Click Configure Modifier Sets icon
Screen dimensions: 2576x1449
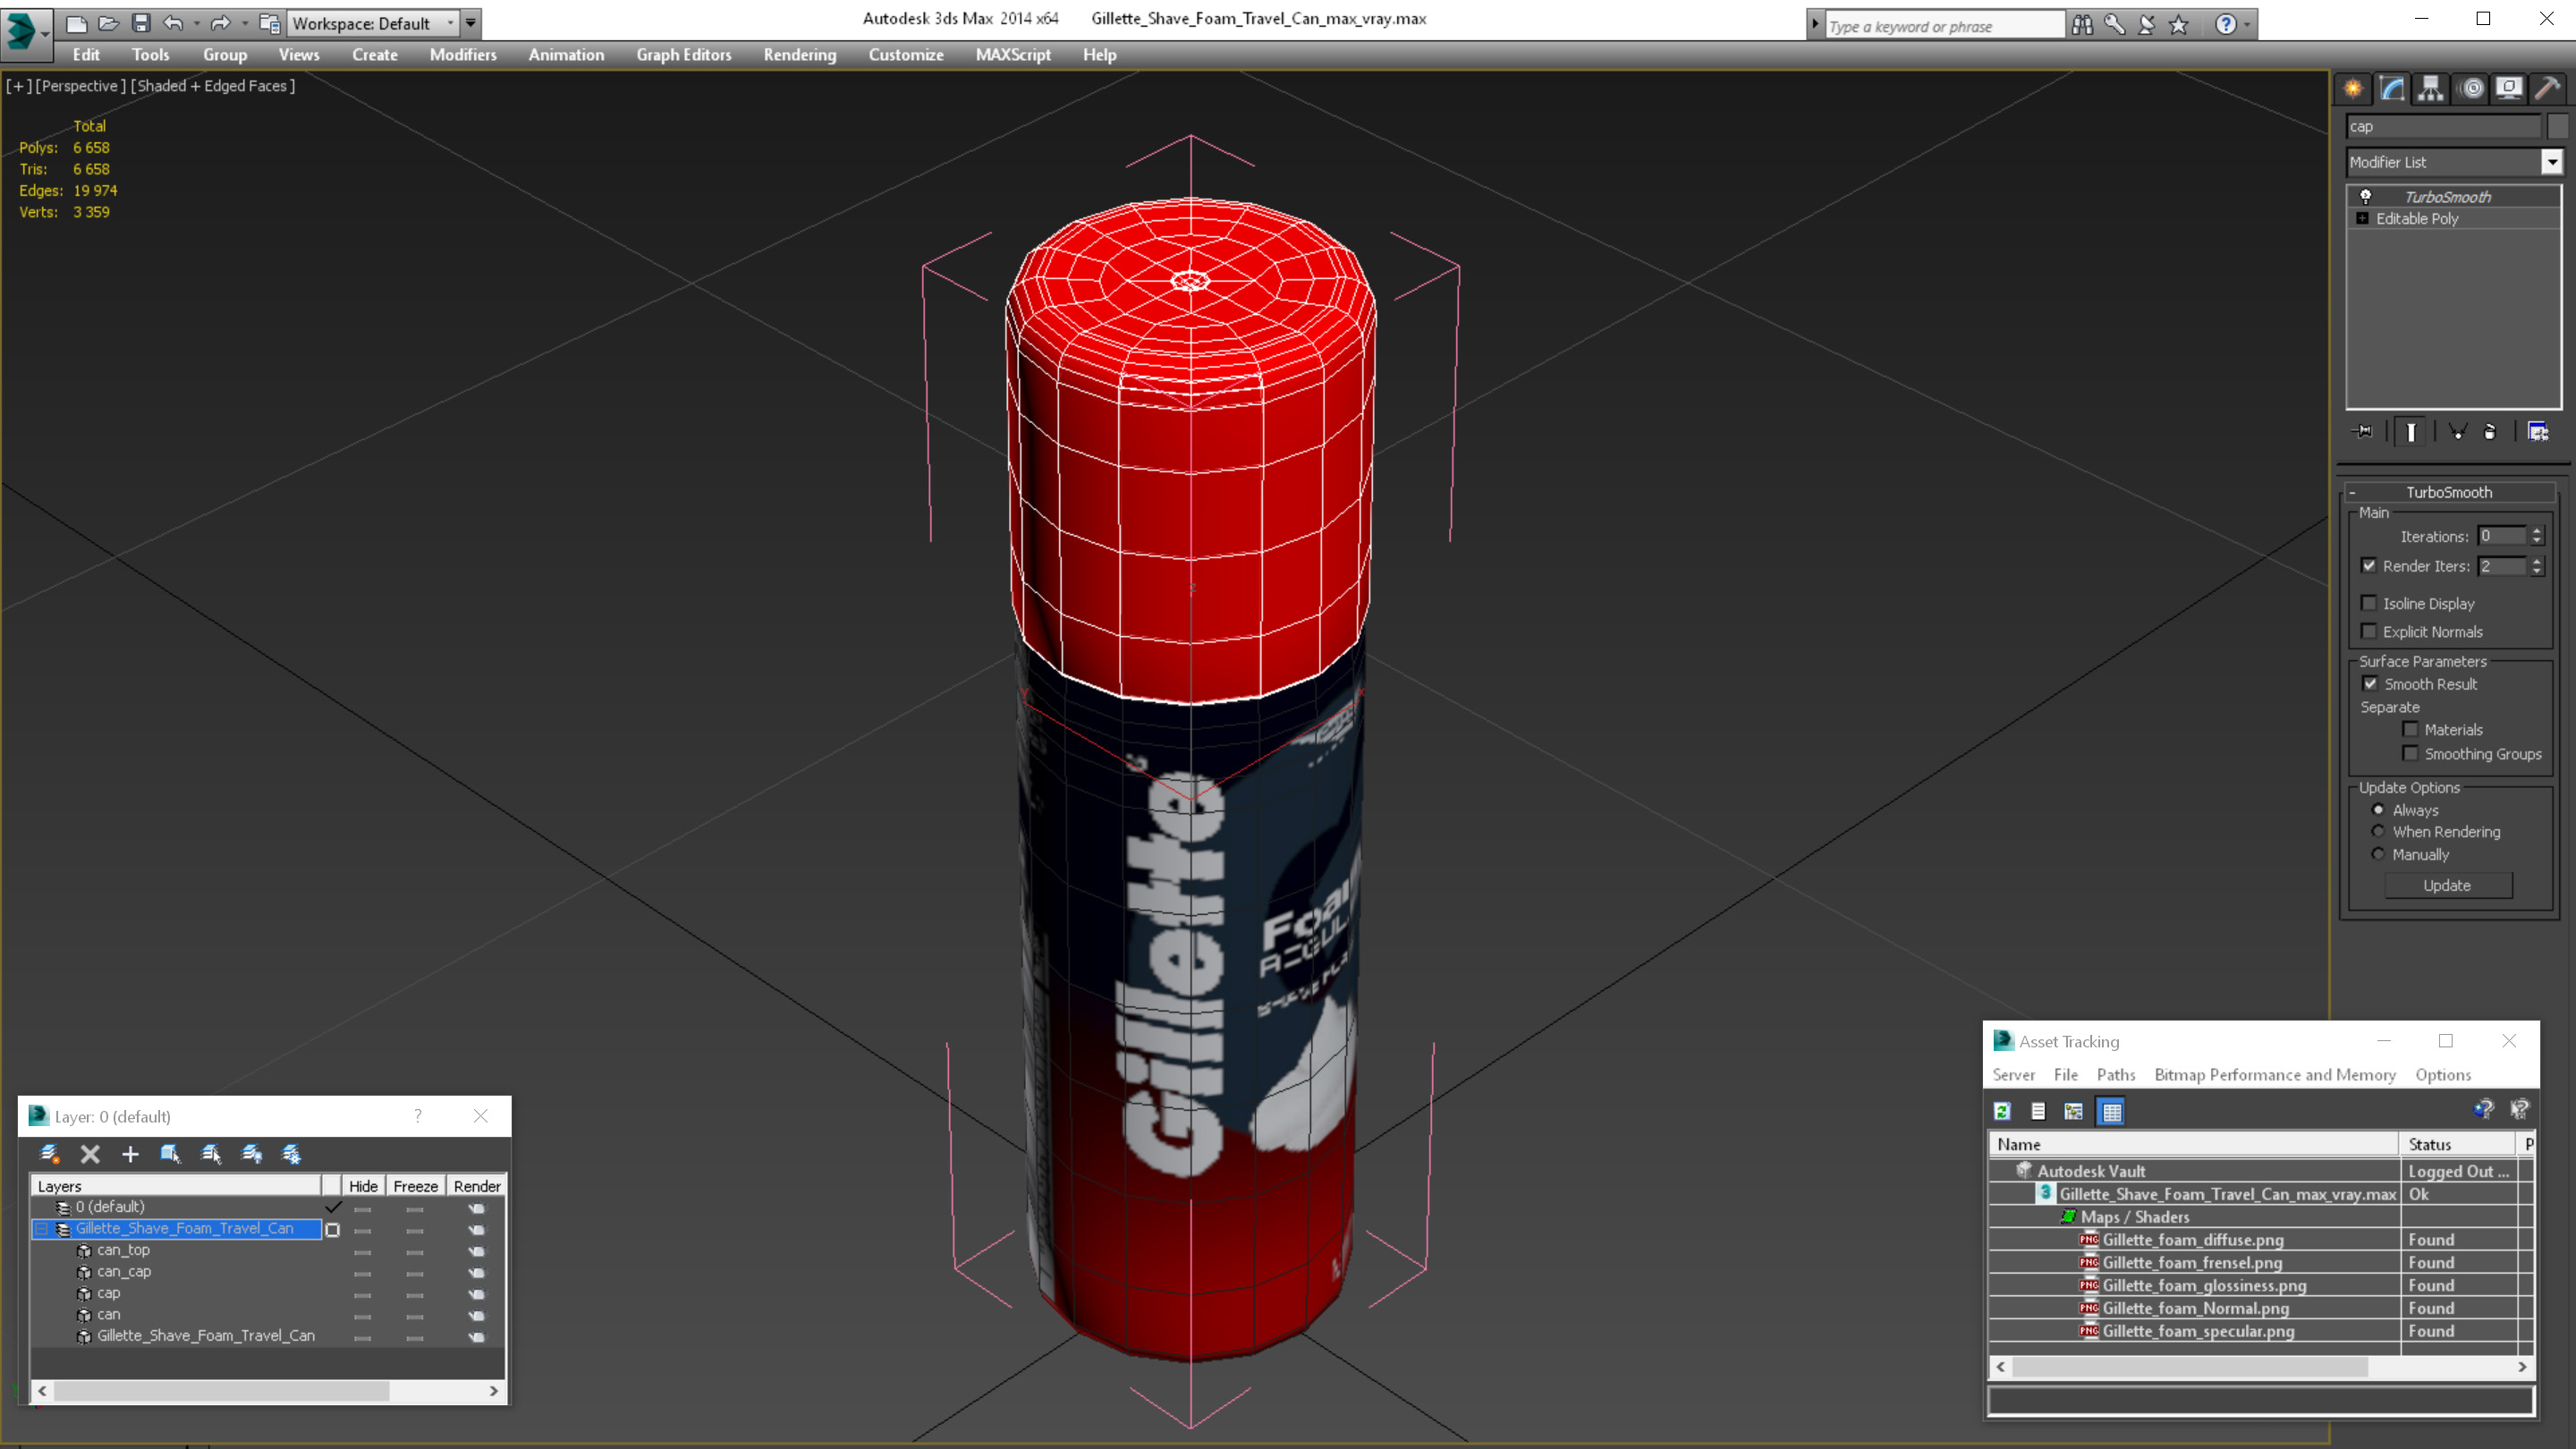2538,432
